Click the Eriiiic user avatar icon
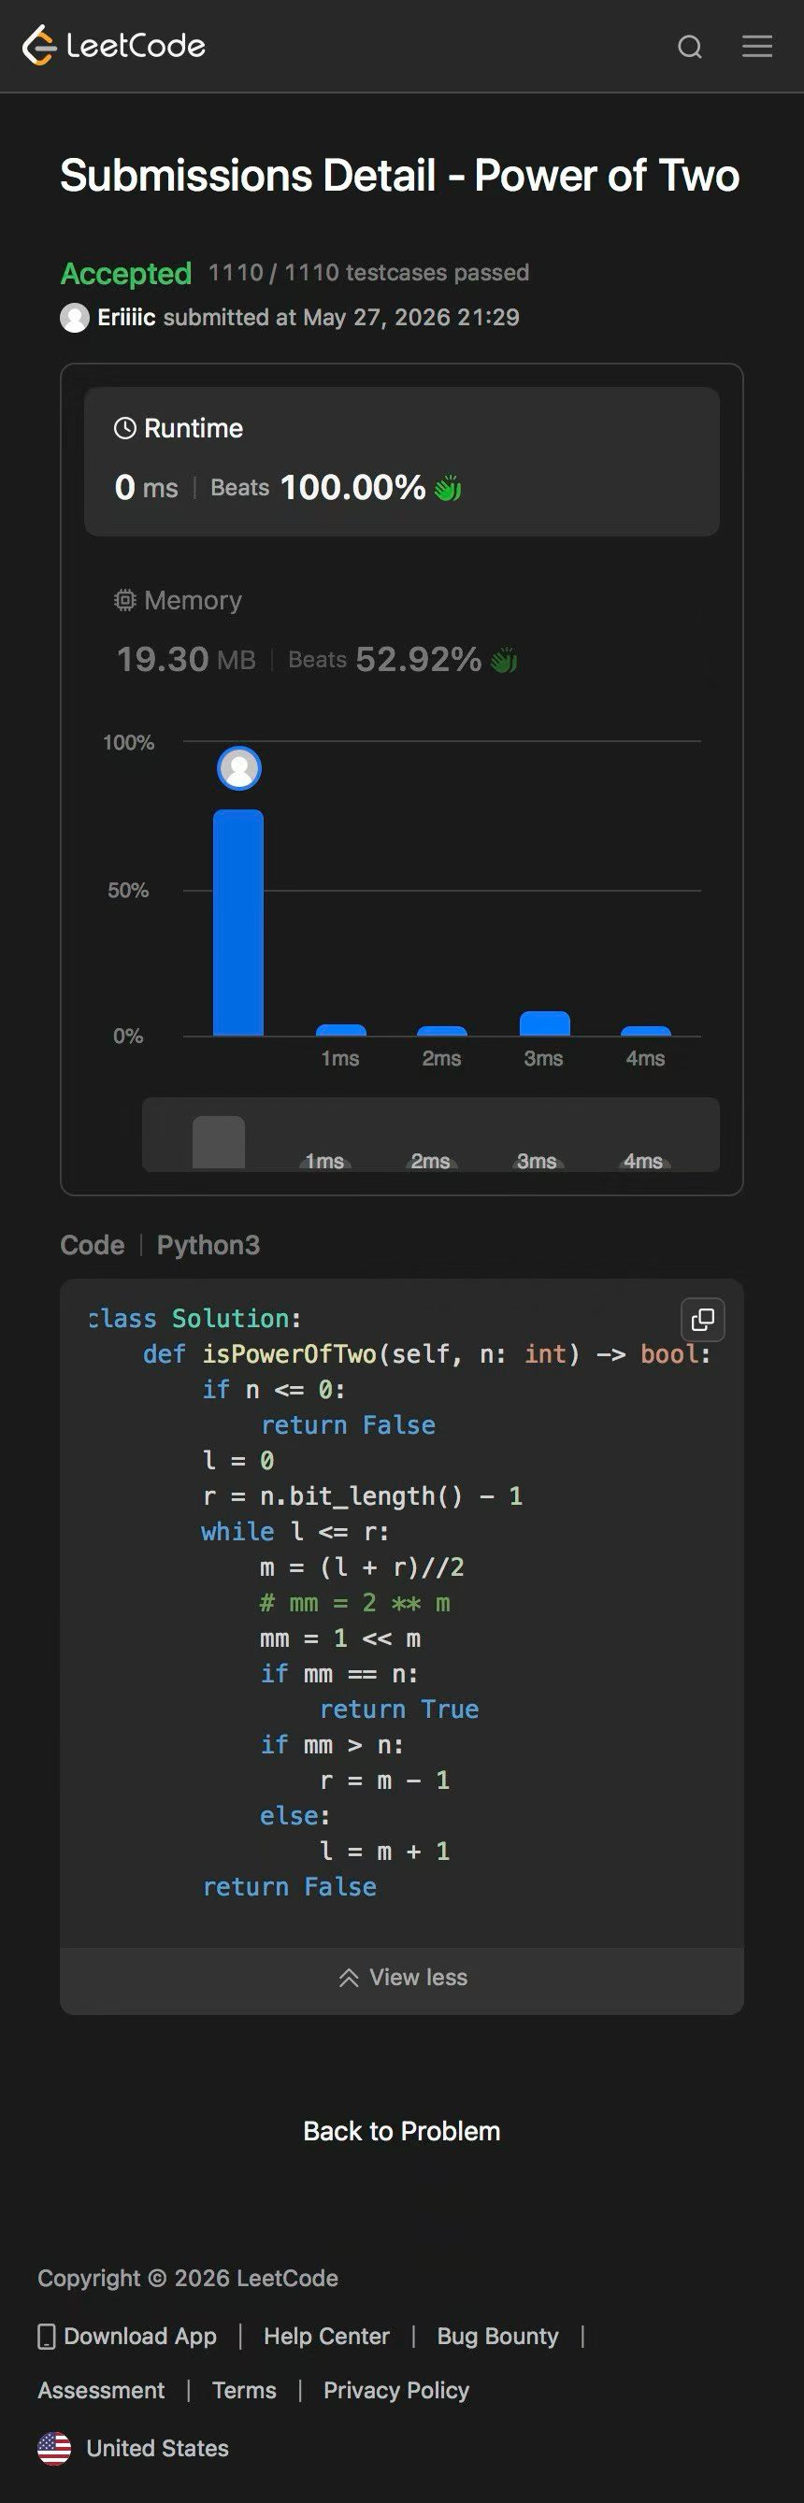The image size is (804, 2503). coord(75,318)
